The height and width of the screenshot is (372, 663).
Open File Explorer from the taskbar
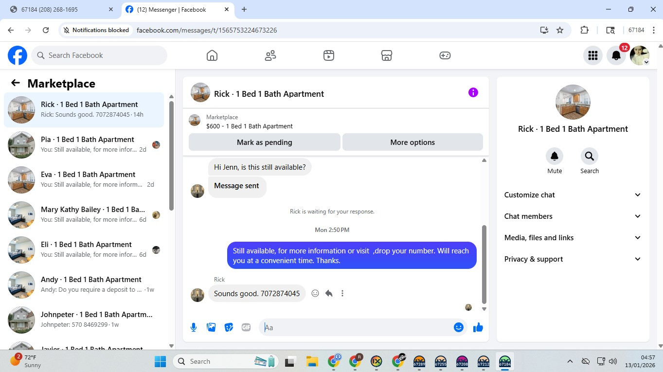tap(312, 361)
